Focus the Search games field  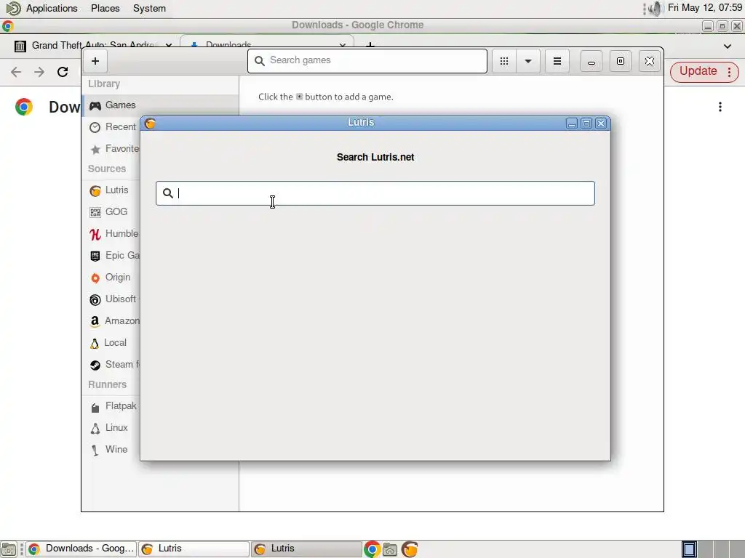tap(367, 61)
